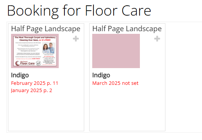Click the contact text column under the advert photo
Screen dimensions: 202x140
point(49,59)
